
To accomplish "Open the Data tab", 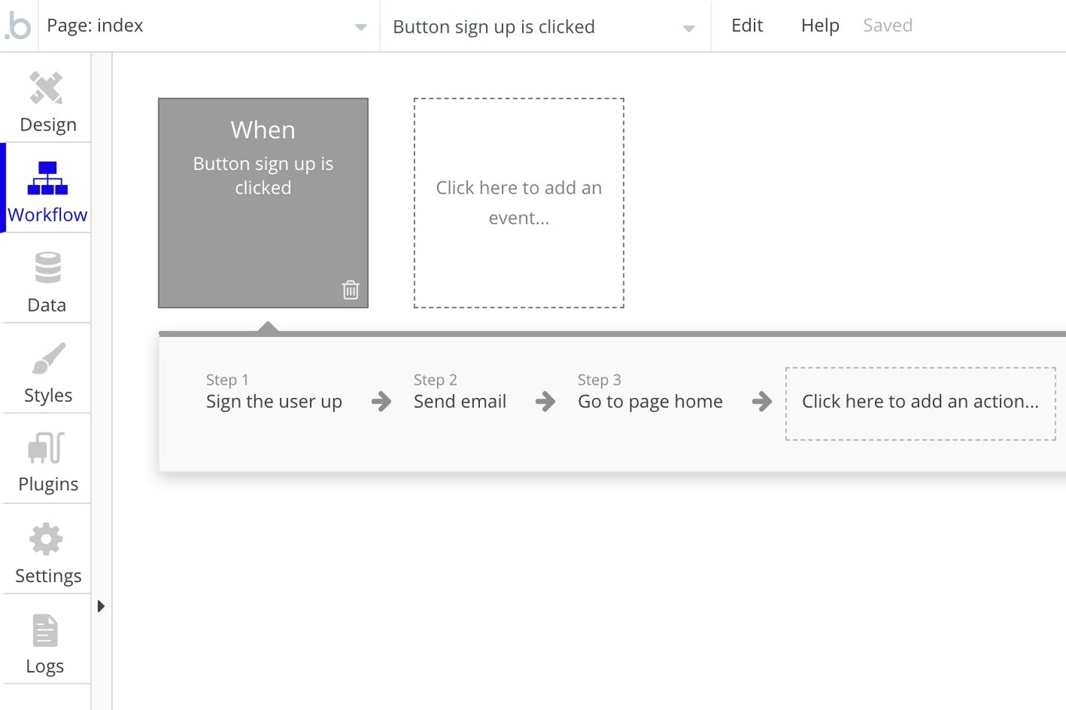I will pyautogui.click(x=47, y=279).
